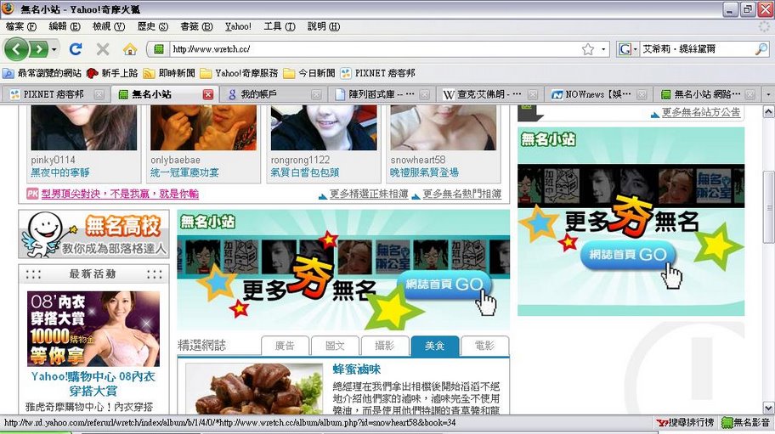The image size is (775, 434).
Task: Click the green site identity icon in address bar
Action: [159, 49]
